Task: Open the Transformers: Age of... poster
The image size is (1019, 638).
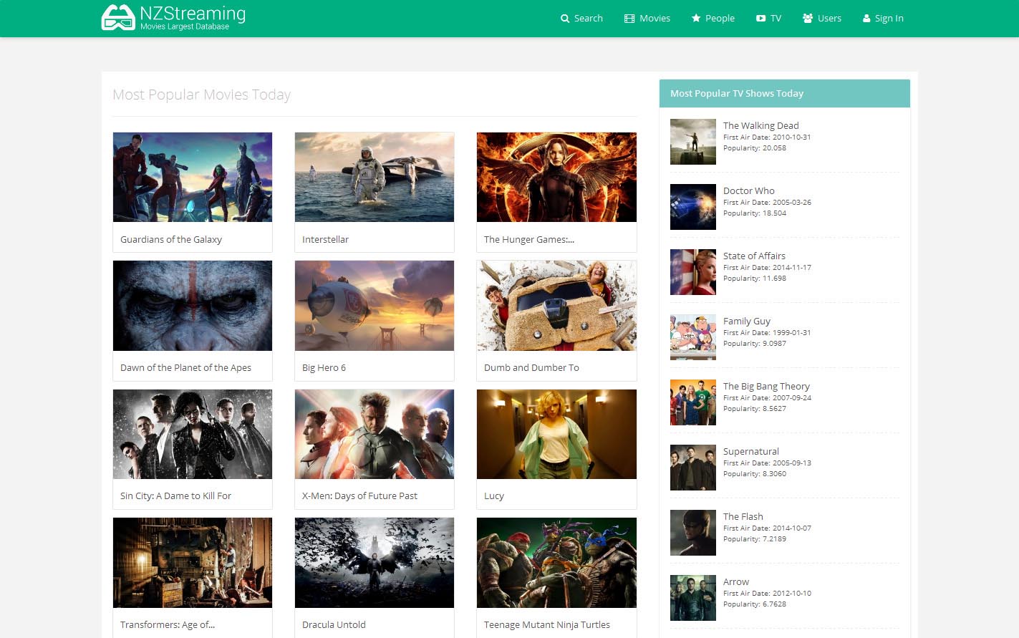Action: [x=193, y=563]
